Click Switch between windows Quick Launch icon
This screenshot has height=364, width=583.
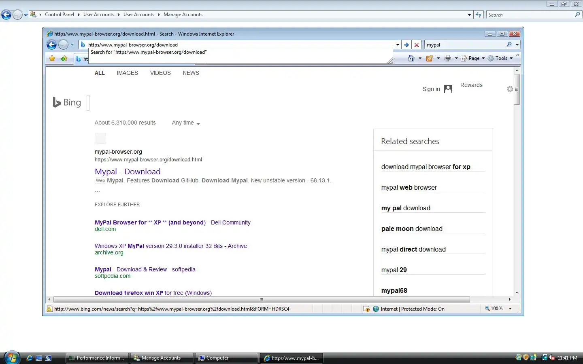point(48,358)
